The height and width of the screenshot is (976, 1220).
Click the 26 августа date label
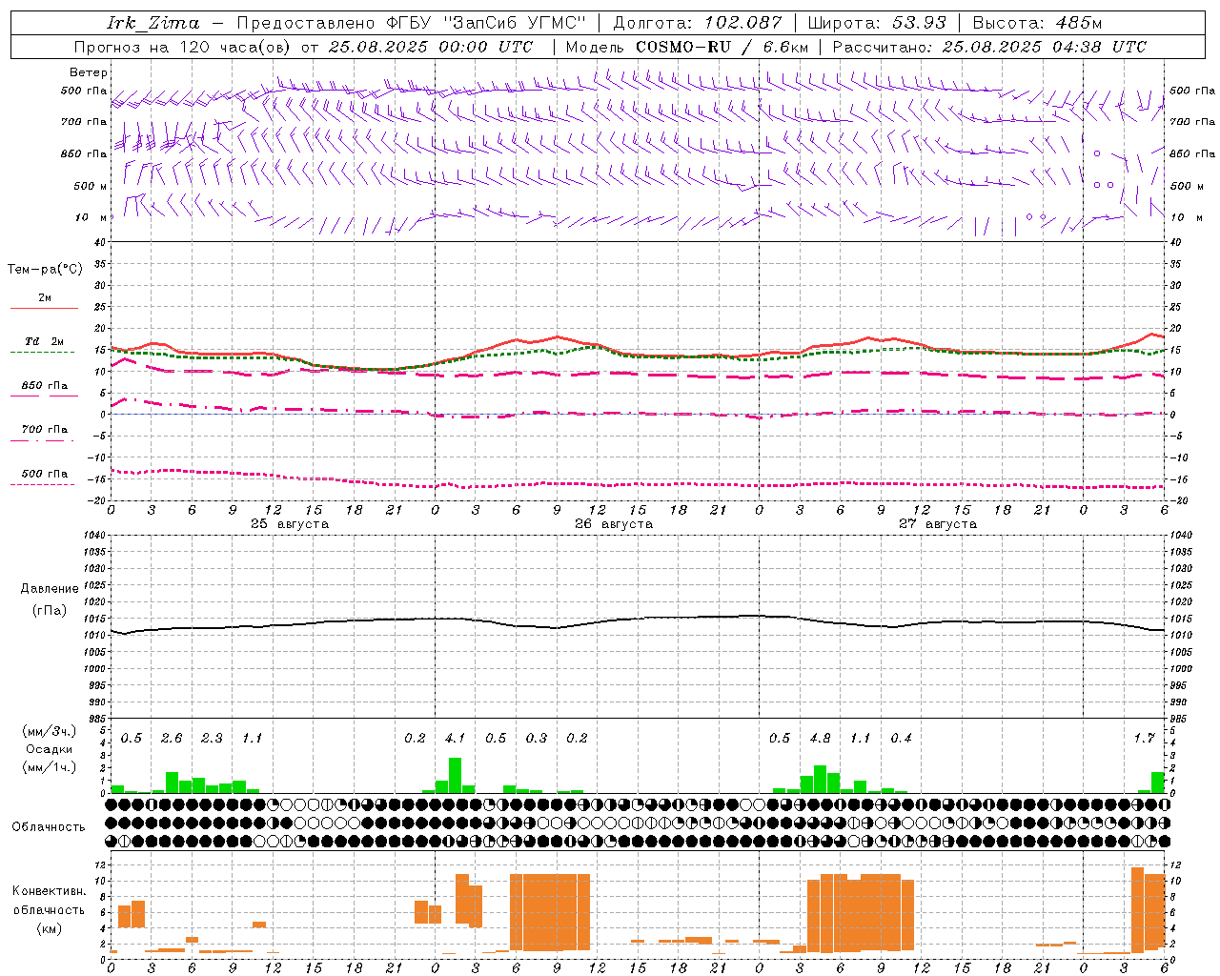click(614, 524)
